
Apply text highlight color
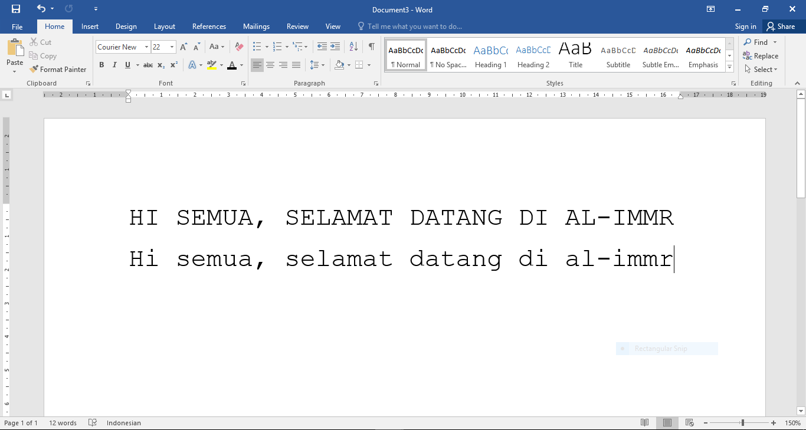pos(212,65)
